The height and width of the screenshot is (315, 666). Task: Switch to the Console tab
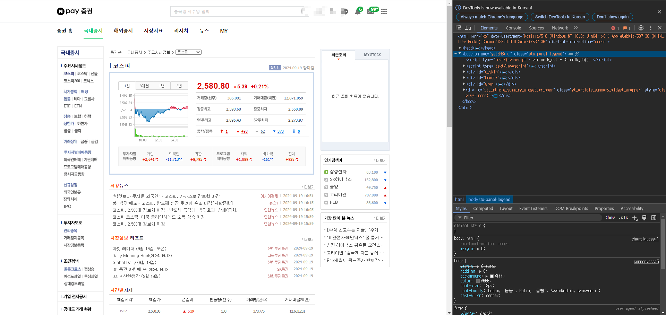[513, 28]
